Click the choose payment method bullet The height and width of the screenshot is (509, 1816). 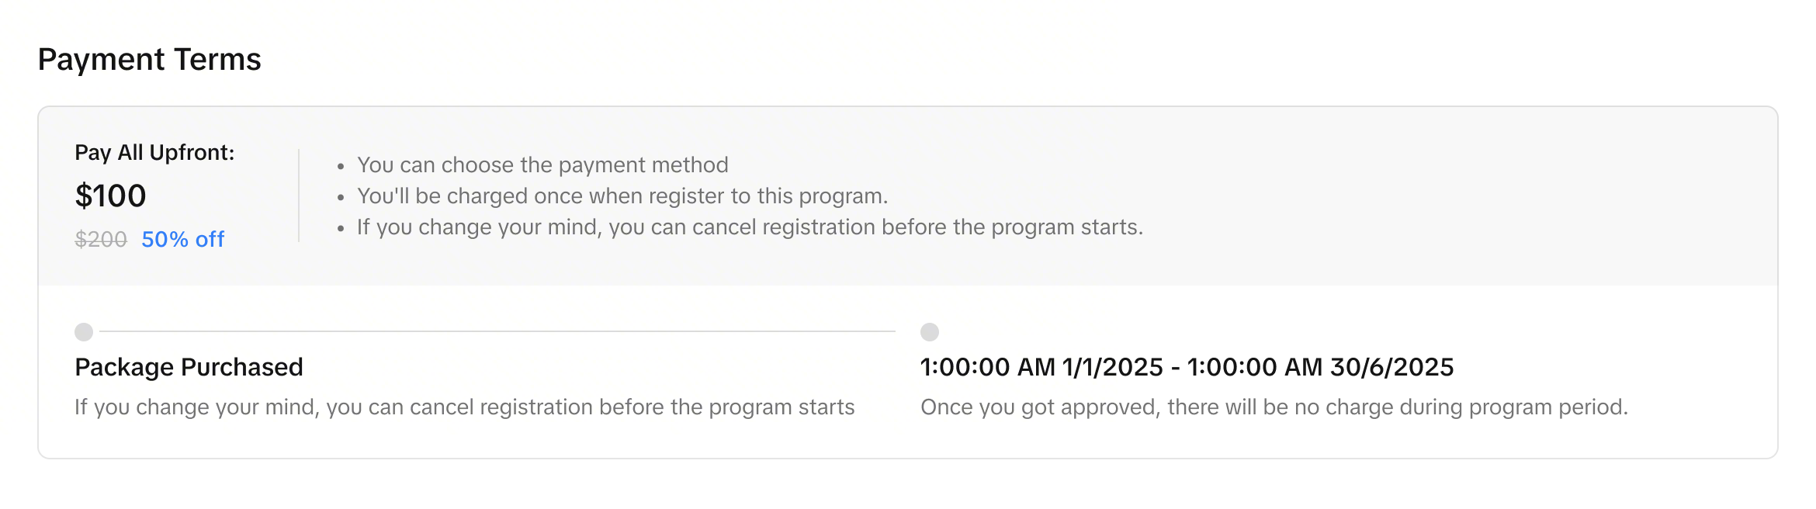pos(542,164)
